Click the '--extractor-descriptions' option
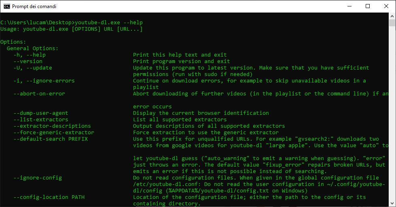This screenshot has height=207, width=396. tap(52, 126)
